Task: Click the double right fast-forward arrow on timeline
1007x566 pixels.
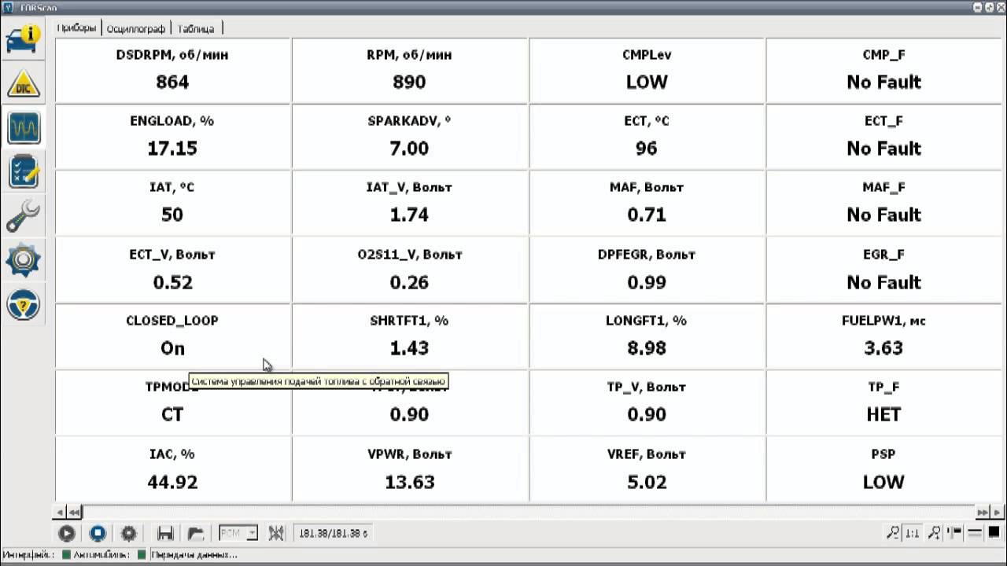Action: point(982,512)
